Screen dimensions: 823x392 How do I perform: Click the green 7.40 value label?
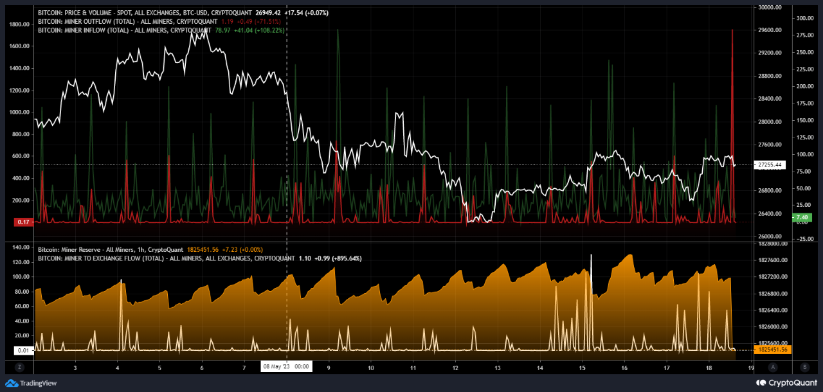tap(802, 218)
